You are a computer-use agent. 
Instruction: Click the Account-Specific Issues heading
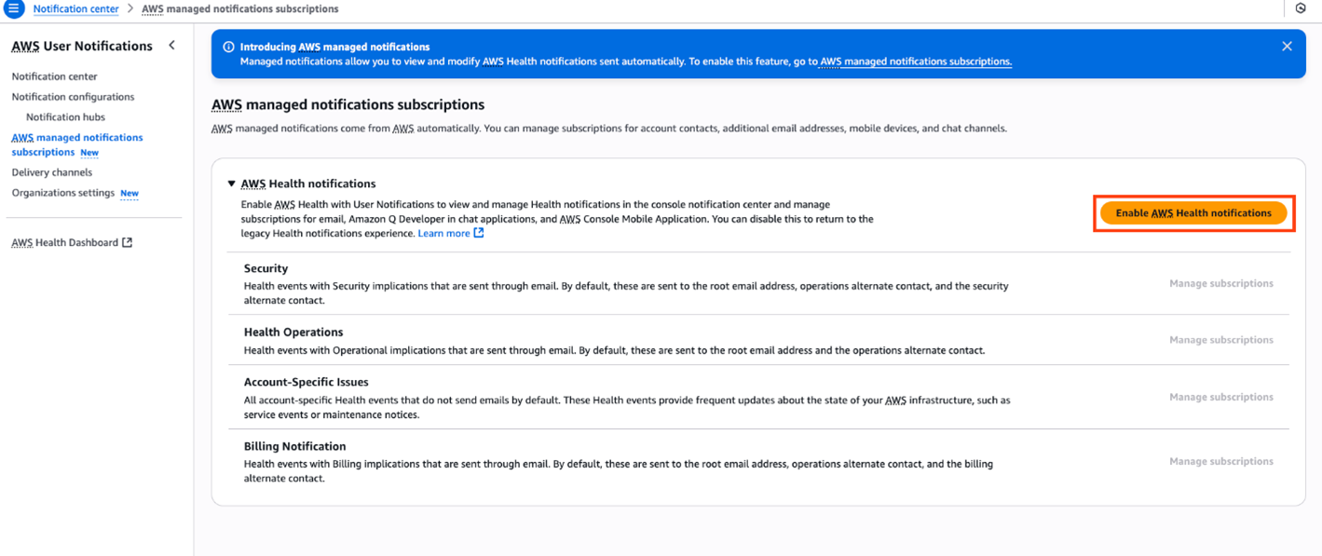[x=307, y=382]
